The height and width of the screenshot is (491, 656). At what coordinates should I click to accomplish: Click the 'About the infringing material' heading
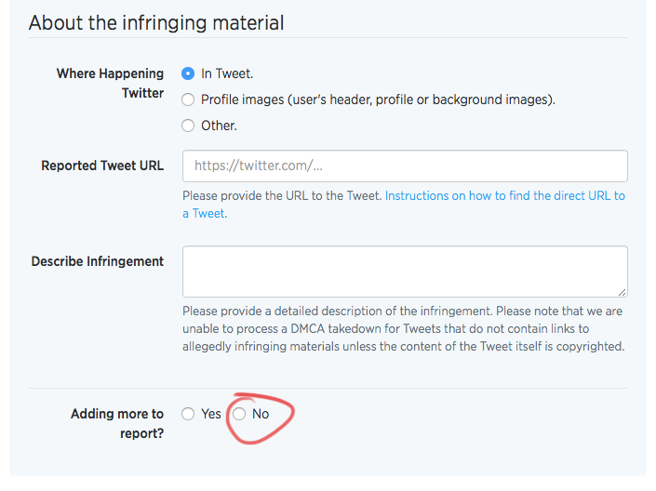156,22
